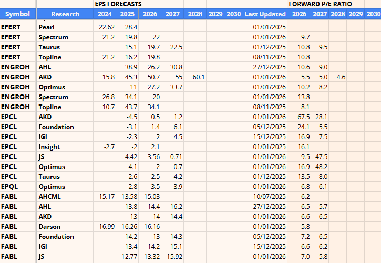Click the Forward P/E 2027 column header
The width and height of the screenshot is (381, 263).
click(x=320, y=14)
